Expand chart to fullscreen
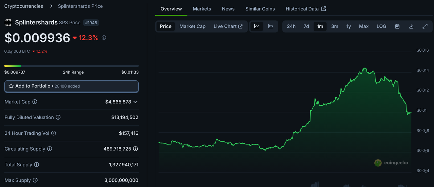434x187 pixels. [x=425, y=26]
